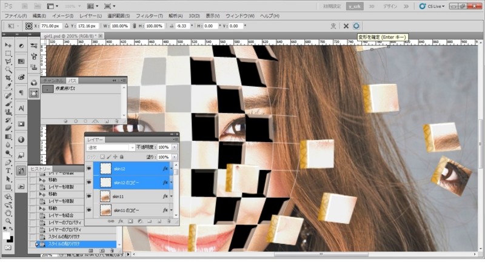485x273 pixels.
Task: Hide the skin11 のコピー layer
Action: coord(89,210)
